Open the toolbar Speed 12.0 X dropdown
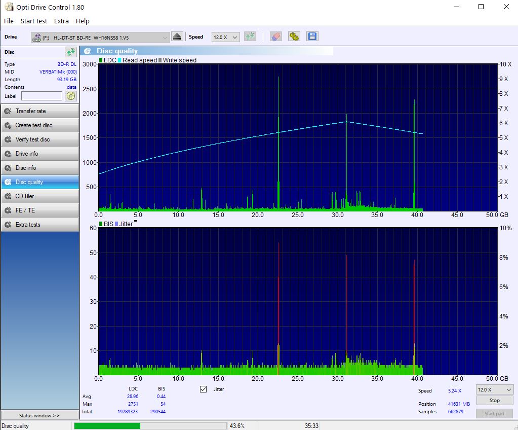The height and width of the screenshot is (430, 518). 225,38
